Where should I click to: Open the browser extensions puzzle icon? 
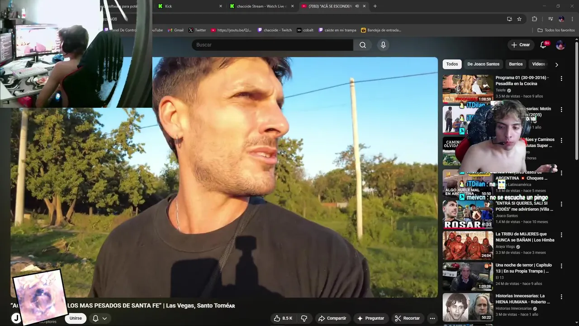click(535, 19)
